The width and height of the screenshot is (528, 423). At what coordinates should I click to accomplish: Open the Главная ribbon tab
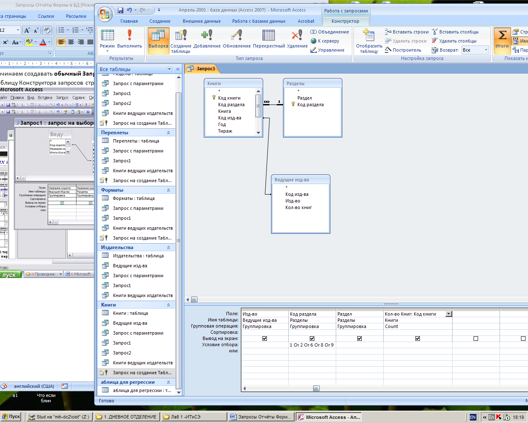tap(129, 21)
